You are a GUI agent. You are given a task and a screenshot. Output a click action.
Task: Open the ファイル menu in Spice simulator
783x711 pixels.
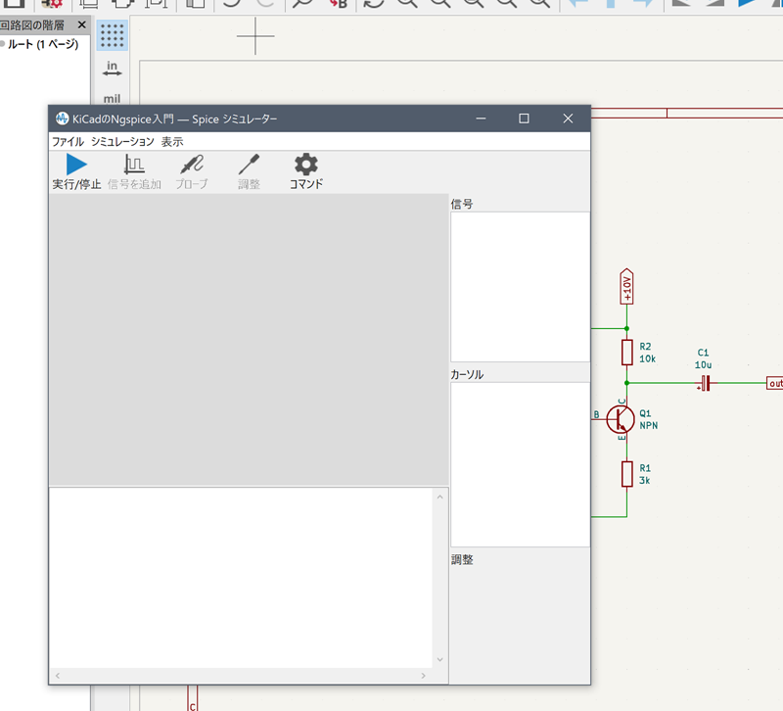[68, 142]
